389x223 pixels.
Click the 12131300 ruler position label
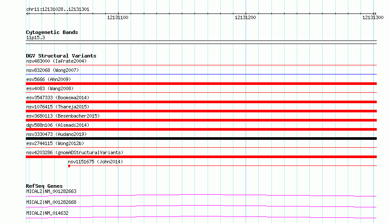pos(373,17)
